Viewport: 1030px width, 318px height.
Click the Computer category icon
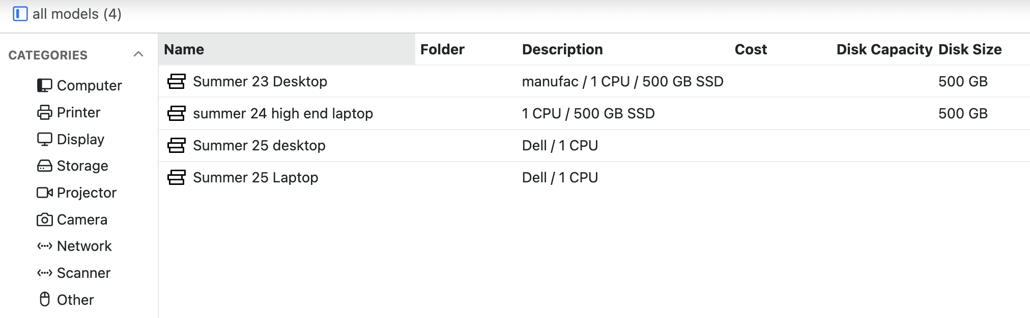coord(44,85)
